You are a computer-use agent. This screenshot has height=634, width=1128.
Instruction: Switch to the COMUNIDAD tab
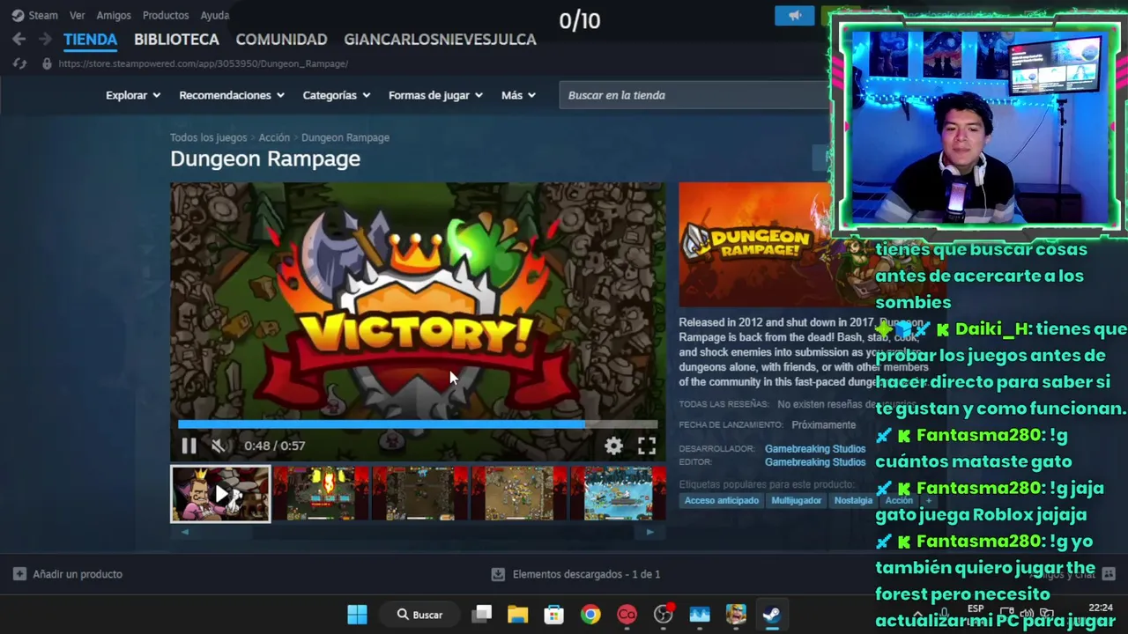(x=281, y=40)
